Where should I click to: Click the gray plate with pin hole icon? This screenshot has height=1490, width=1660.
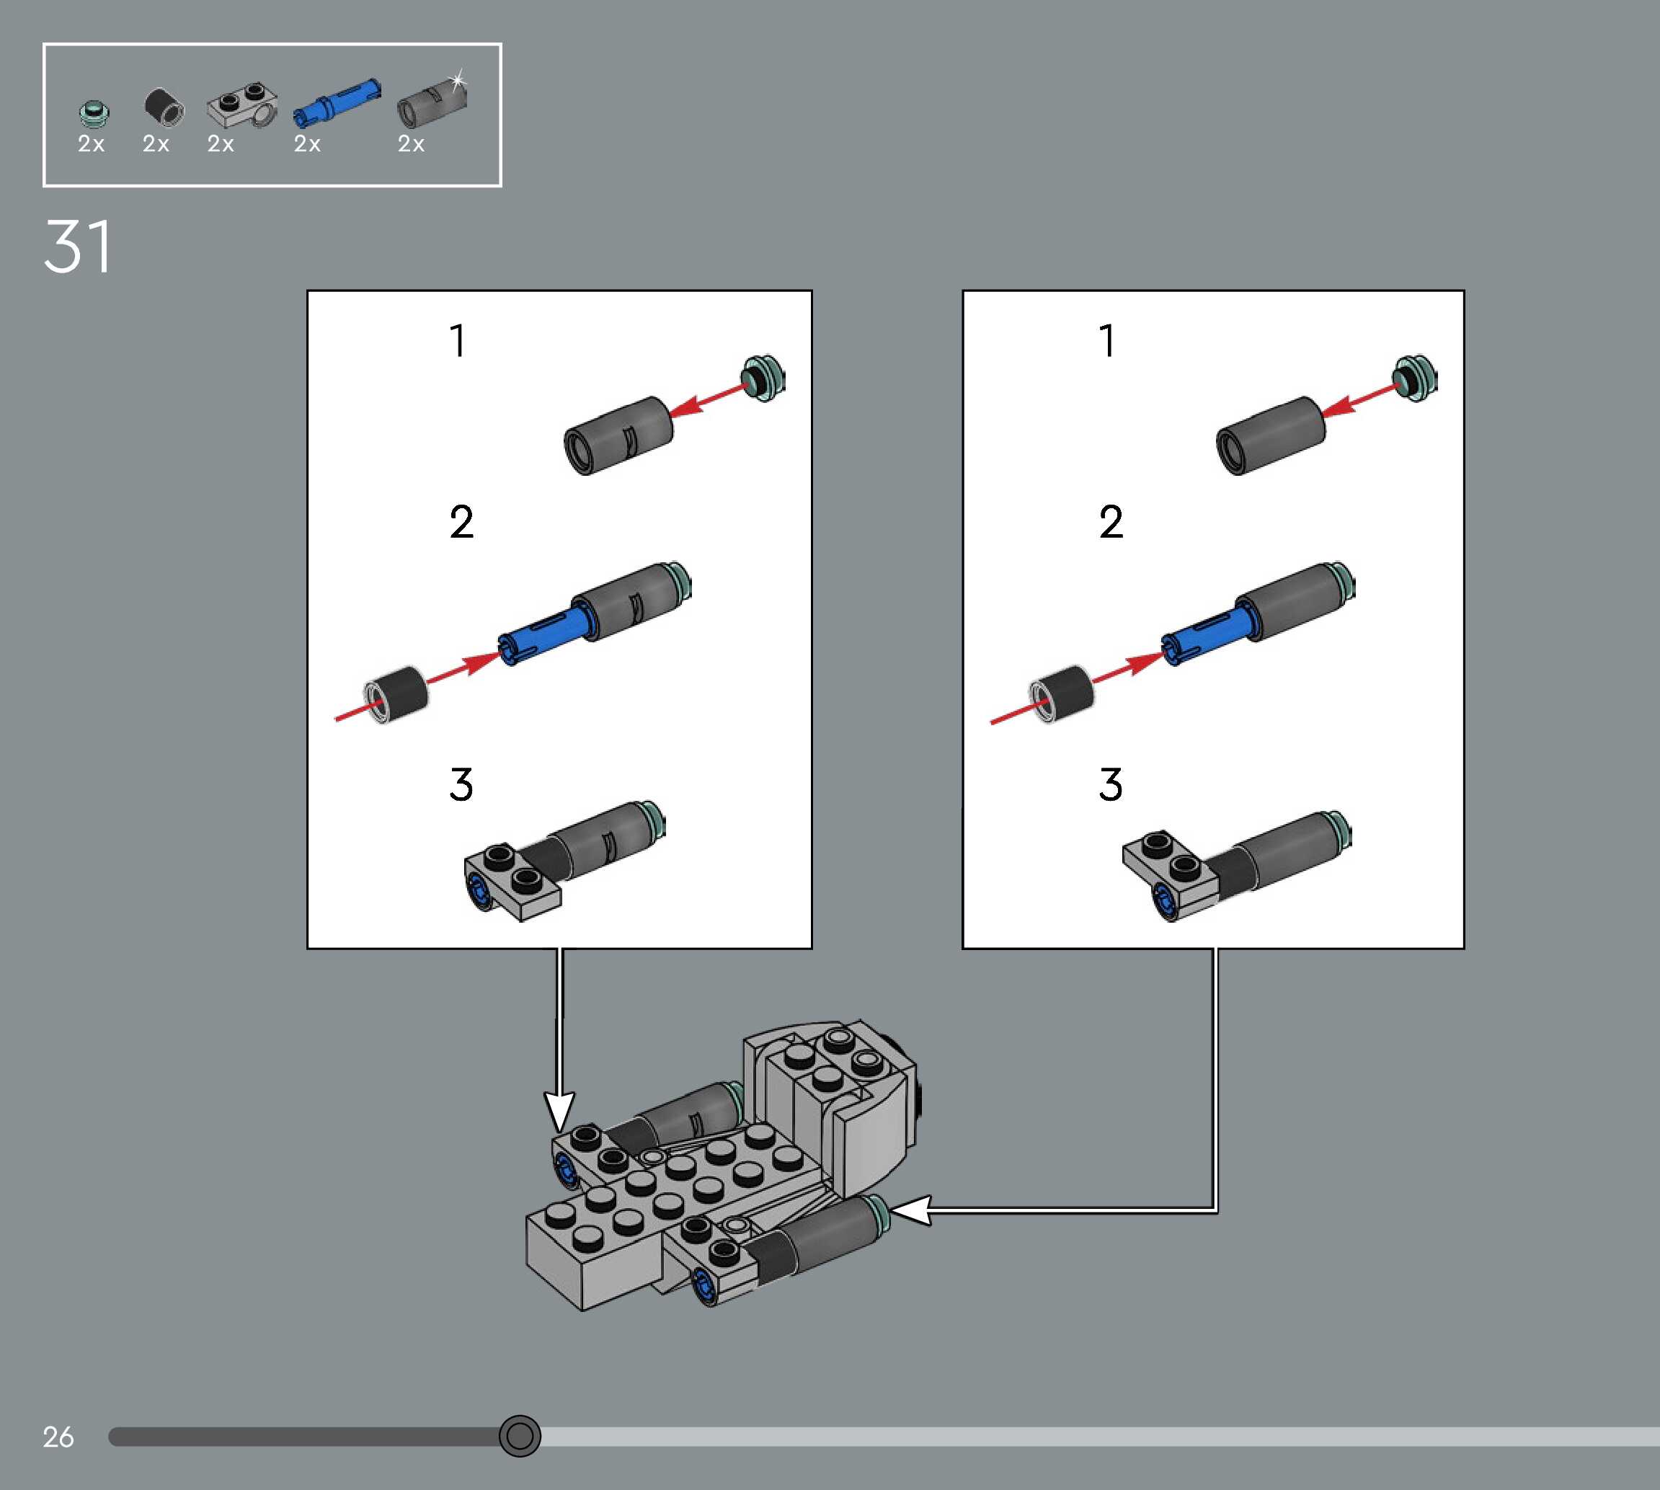[x=241, y=106]
